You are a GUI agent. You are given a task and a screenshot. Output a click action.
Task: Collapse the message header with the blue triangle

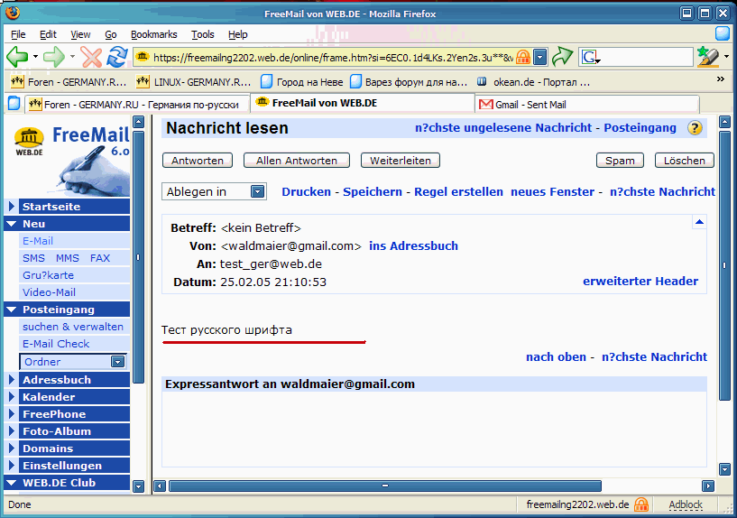(699, 222)
